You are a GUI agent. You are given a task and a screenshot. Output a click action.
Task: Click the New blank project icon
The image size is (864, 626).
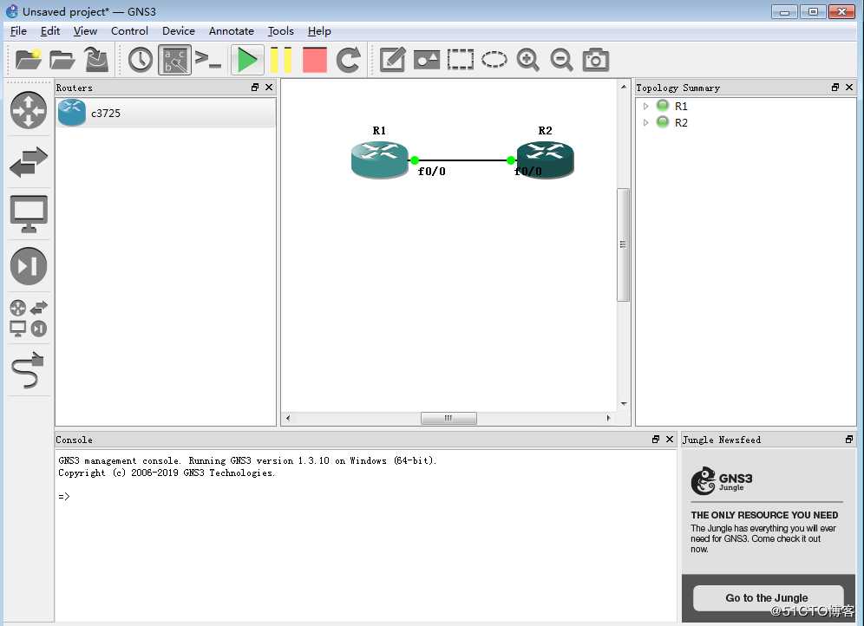point(28,60)
